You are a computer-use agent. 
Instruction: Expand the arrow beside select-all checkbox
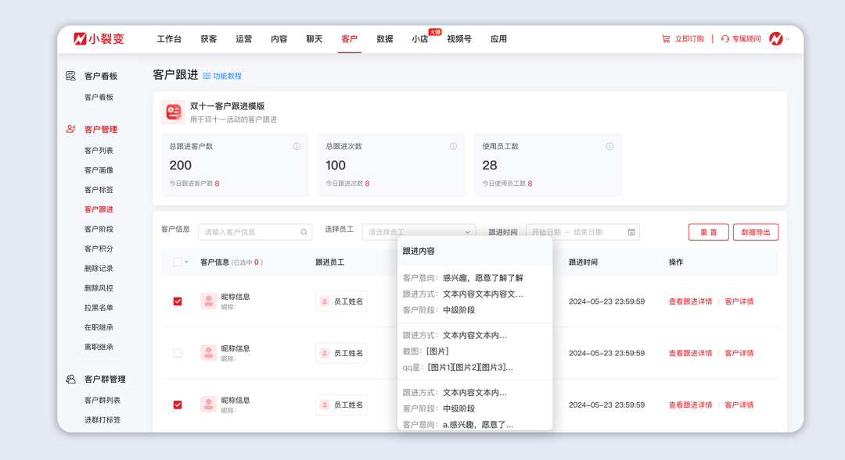[186, 262]
